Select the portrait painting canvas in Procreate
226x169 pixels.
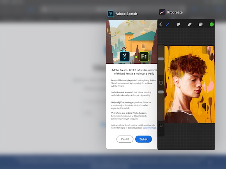point(189,84)
